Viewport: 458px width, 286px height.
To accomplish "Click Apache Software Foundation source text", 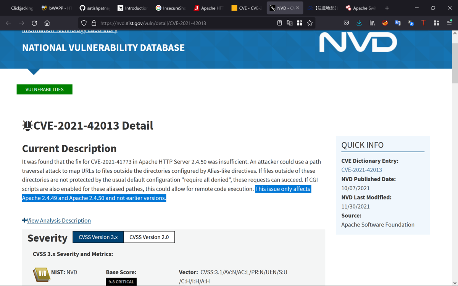I will (x=378, y=225).
